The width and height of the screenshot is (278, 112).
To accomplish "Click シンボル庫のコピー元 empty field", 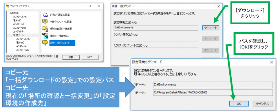I will click(x=156, y=39).
